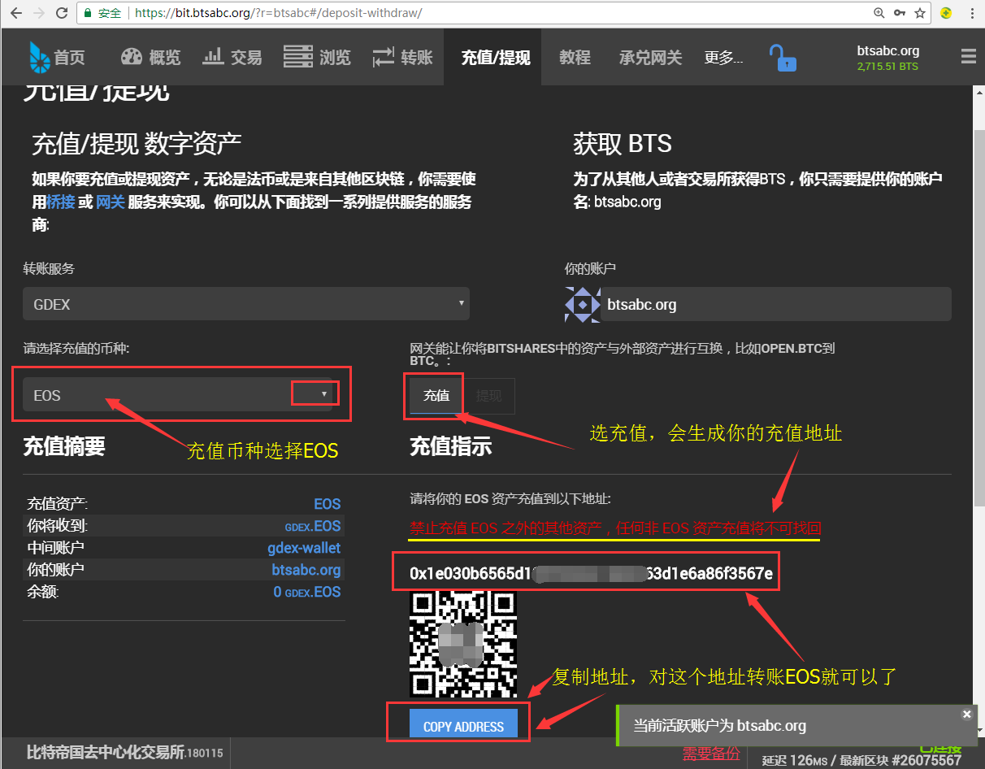Screen dimensions: 985x769
Task: Click the zoom magnifier icon in the address bar
Action: pos(879,13)
